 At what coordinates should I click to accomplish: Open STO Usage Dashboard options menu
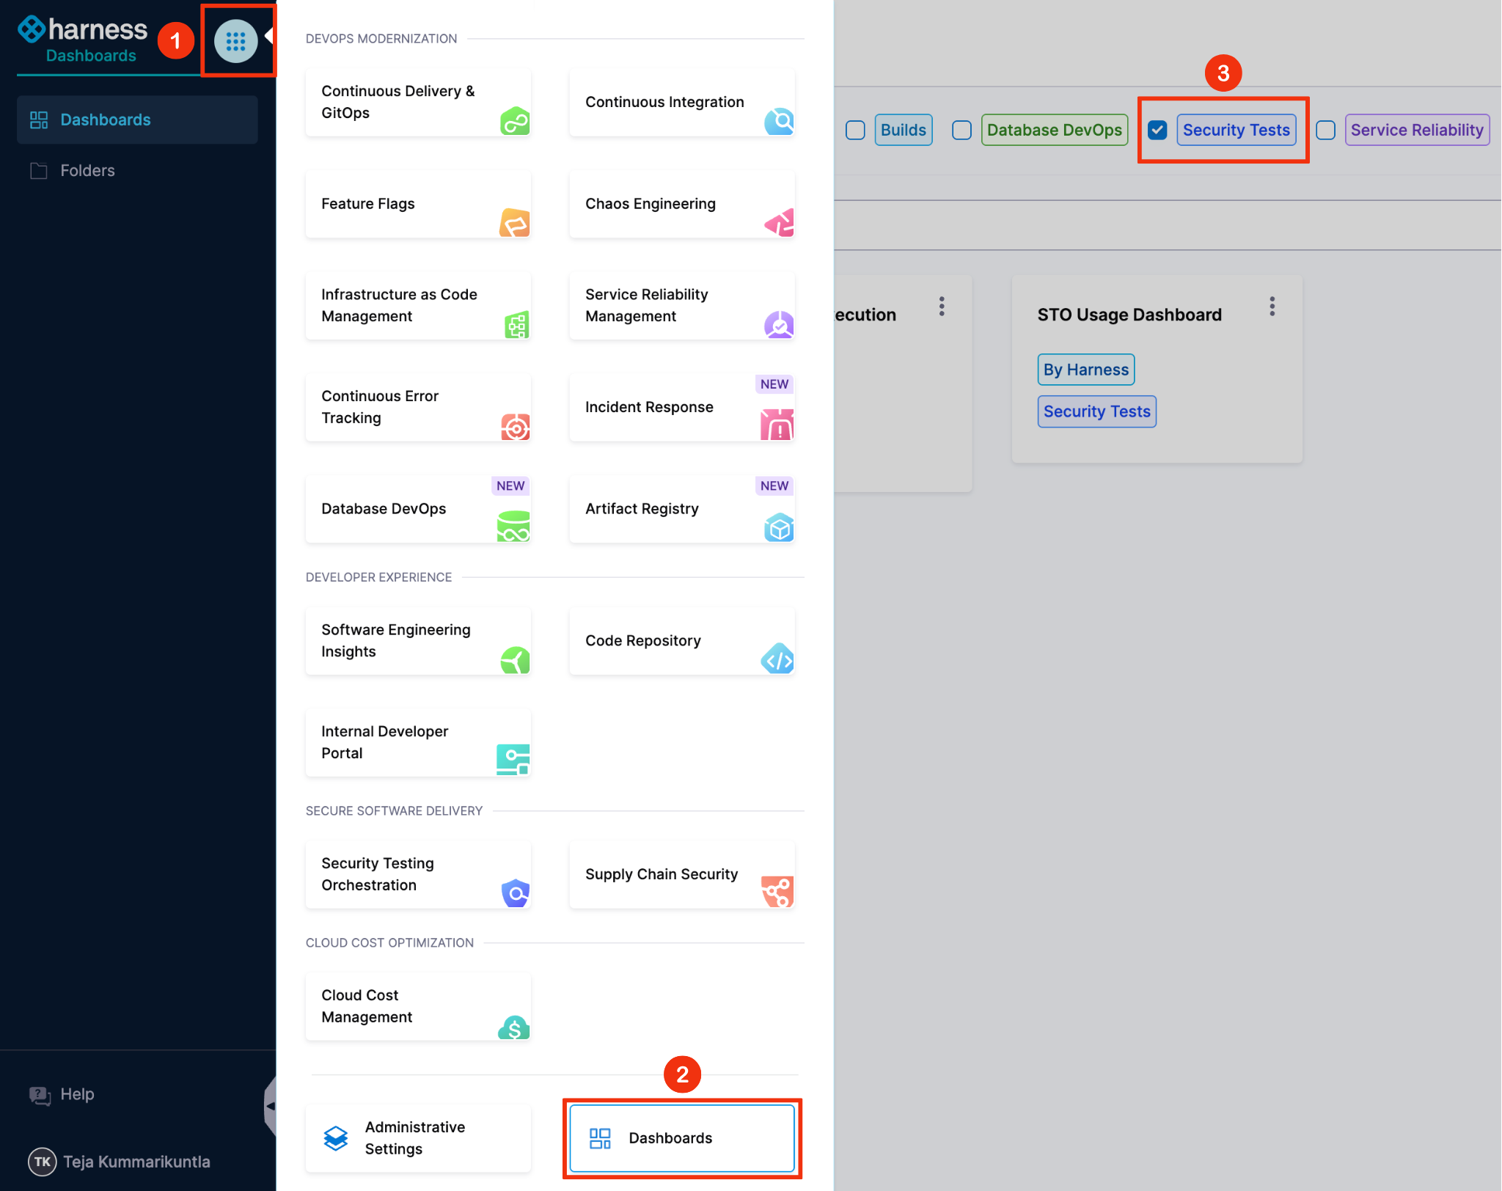pos(1272,307)
